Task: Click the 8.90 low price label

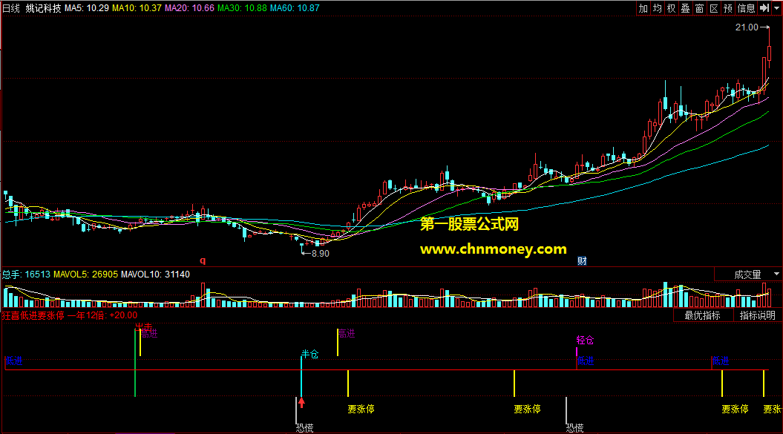Action: point(320,254)
